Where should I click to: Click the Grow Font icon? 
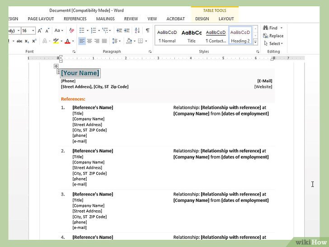click(x=40, y=31)
